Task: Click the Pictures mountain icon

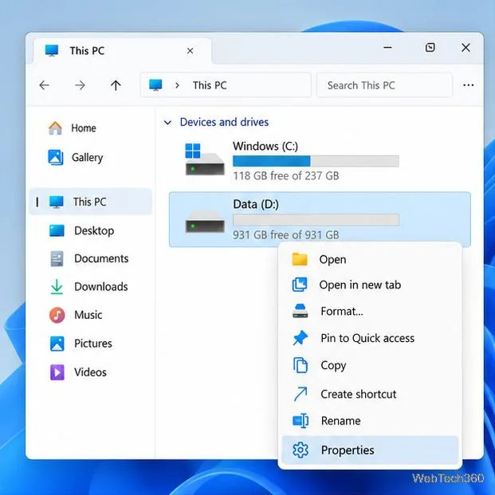Action: (57, 344)
